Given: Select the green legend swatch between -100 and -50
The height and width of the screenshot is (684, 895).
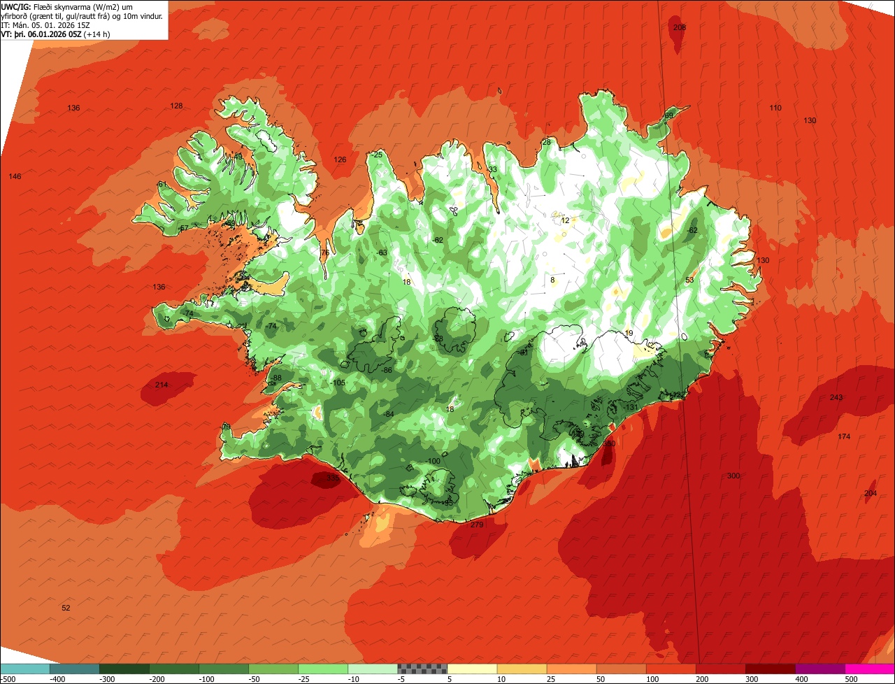Looking at the screenshot, I should pyautogui.click(x=224, y=668).
